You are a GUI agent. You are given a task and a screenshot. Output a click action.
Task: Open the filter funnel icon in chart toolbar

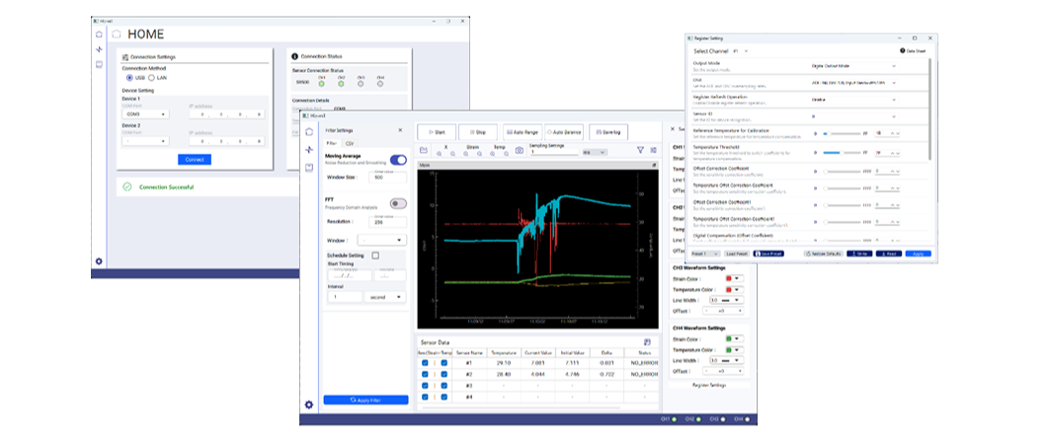640,150
